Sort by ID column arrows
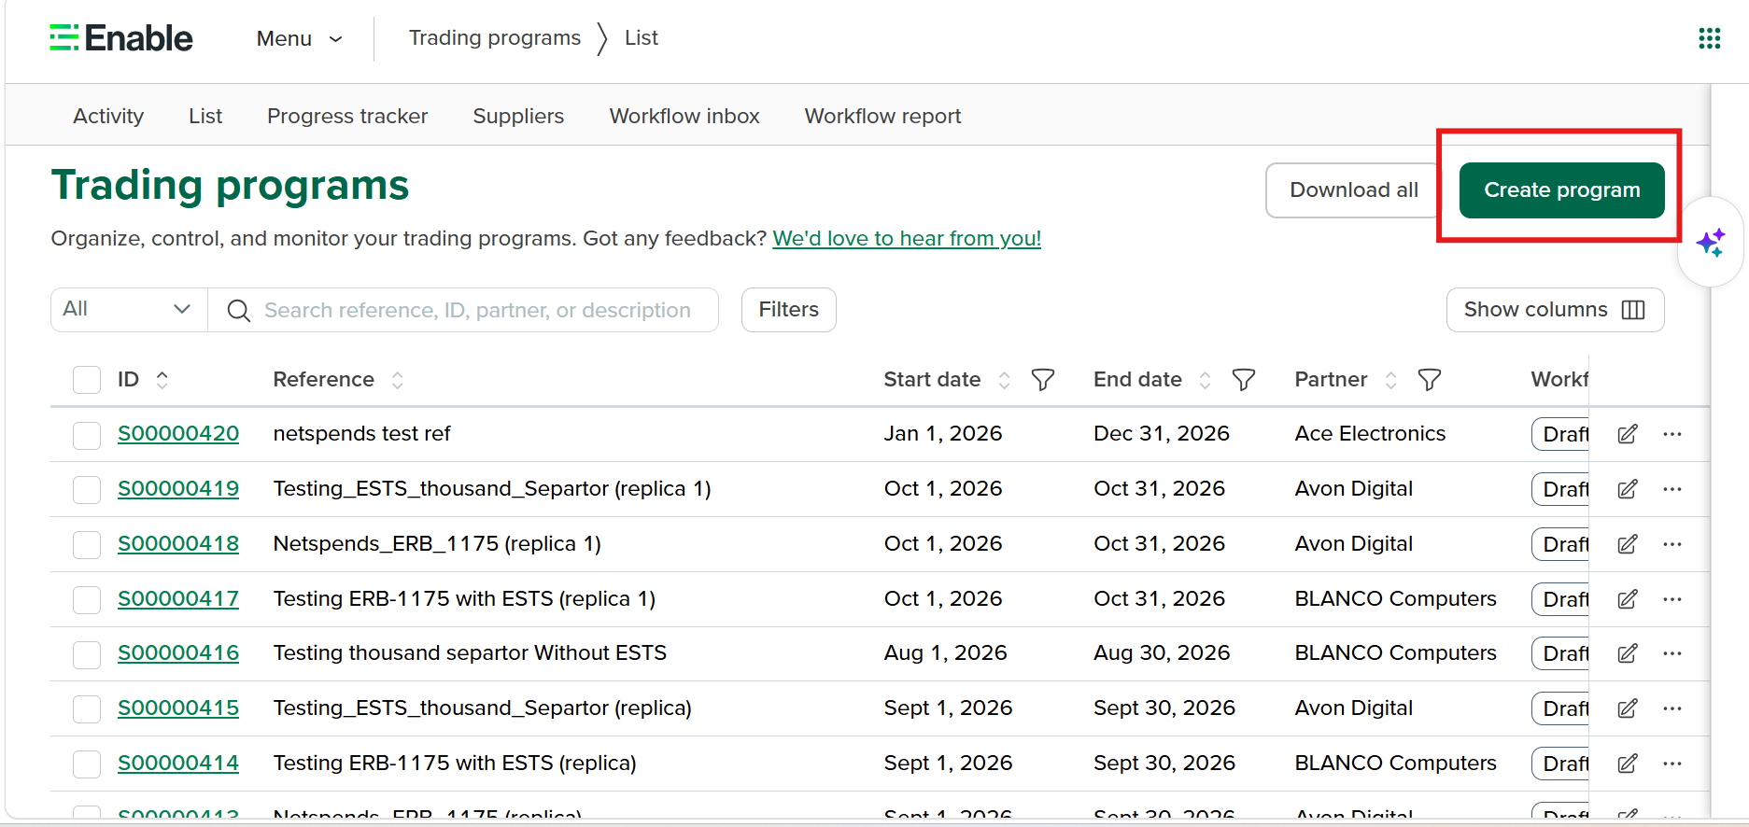 162,380
